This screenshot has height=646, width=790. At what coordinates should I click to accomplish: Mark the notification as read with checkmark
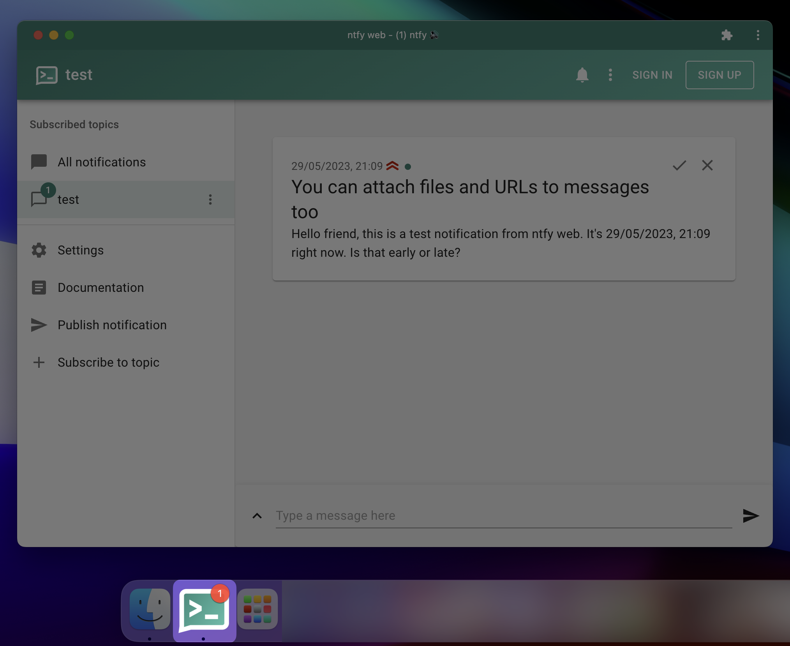click(679, 165)
